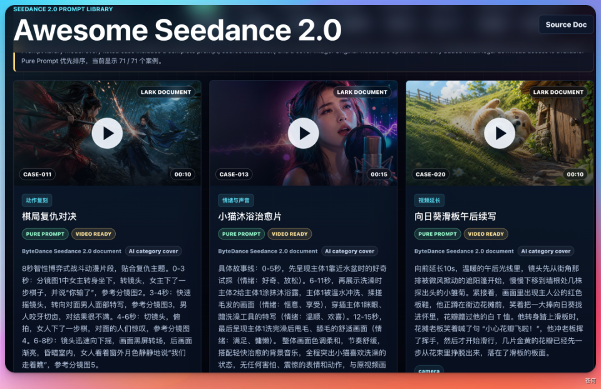601x389 pixels.
Task: Play the CASE-020 video
Action: point(500,133)
